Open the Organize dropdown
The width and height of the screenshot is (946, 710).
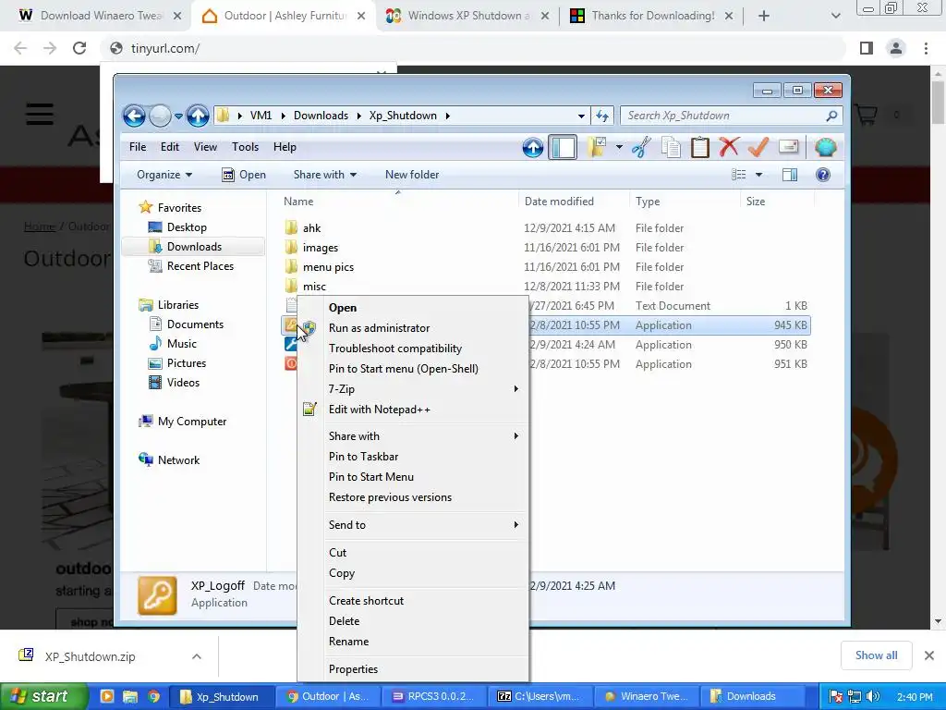pos(164,175)
